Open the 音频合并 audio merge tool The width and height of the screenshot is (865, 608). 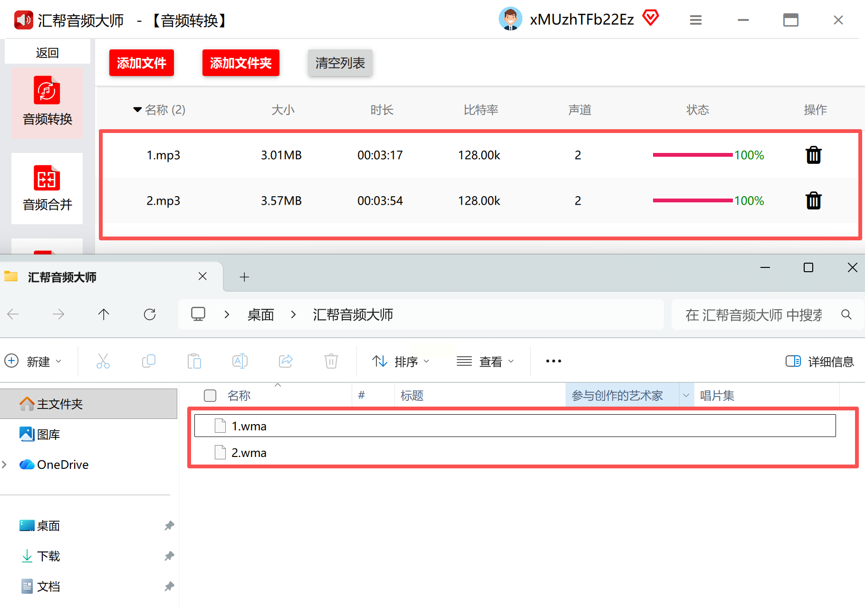[47, 189]
